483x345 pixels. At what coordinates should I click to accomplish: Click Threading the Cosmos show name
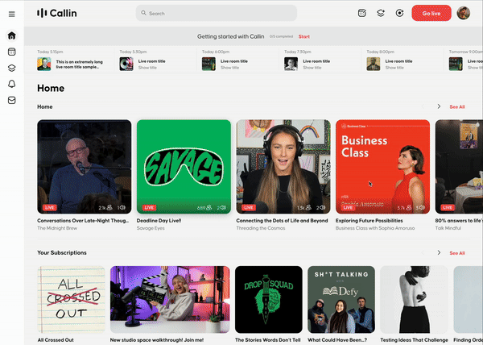pyautogui.click(x=261, y=228)
